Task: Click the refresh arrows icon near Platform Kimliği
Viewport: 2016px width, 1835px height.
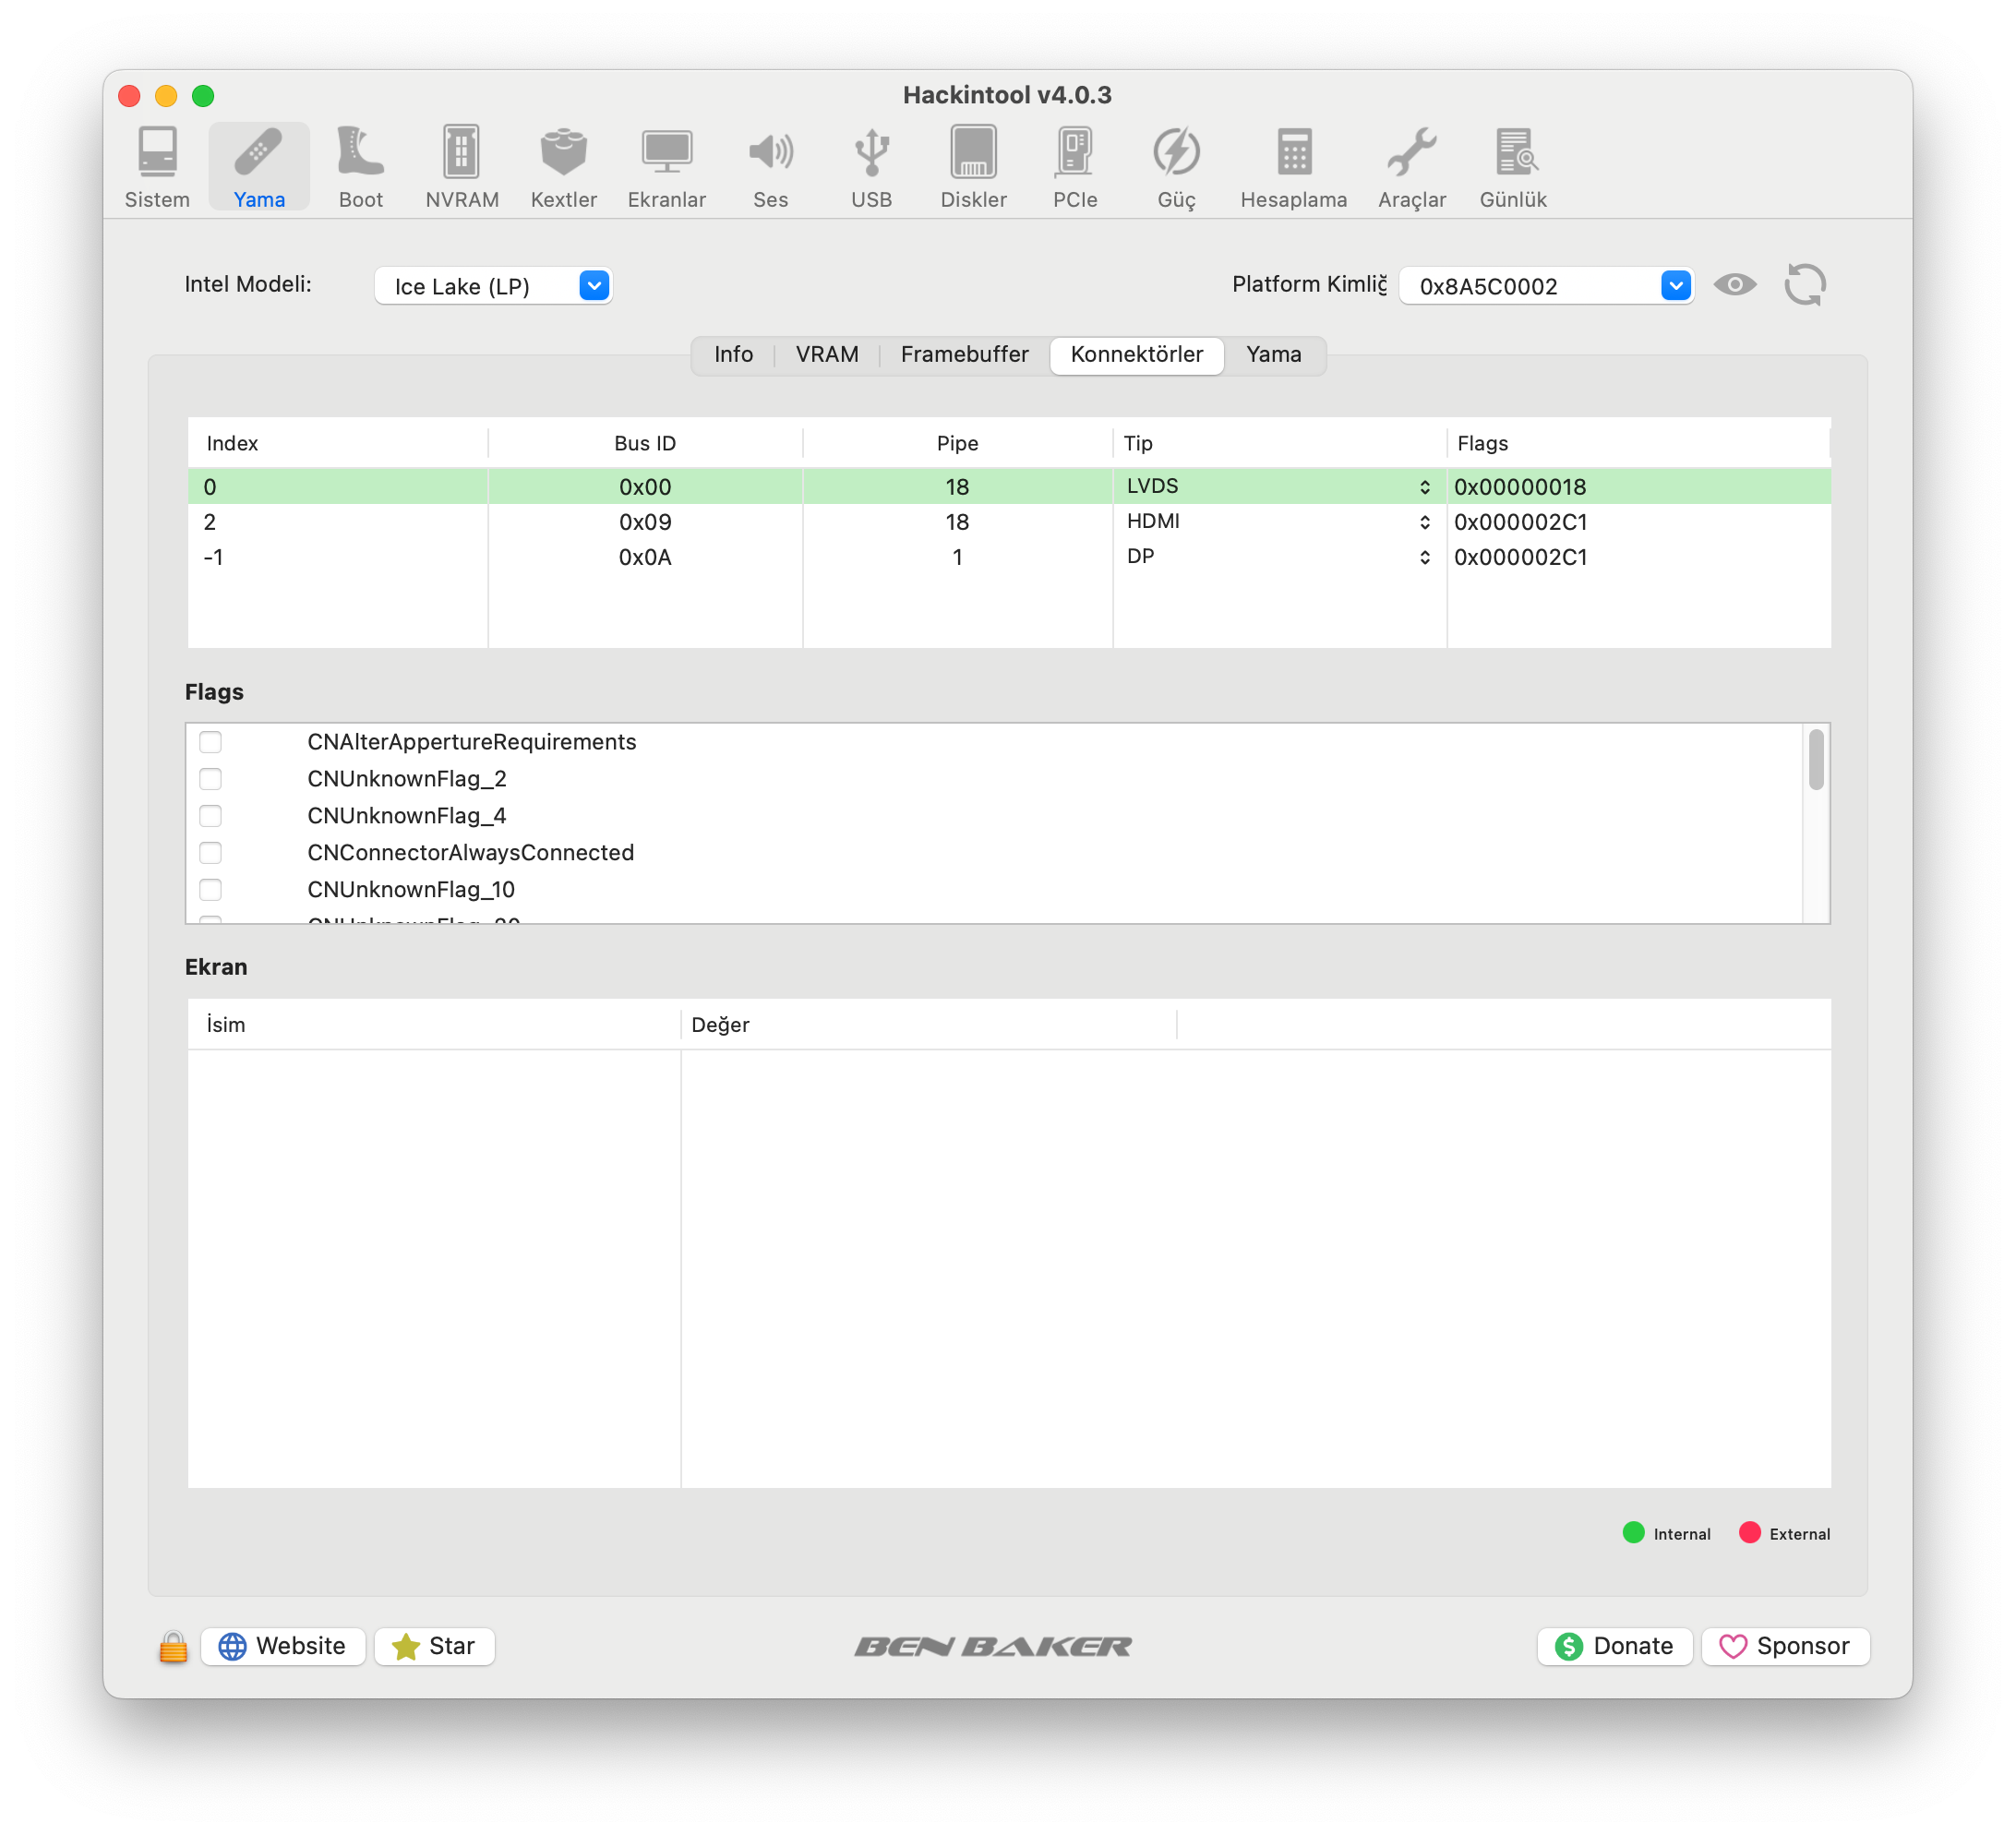Action: pyautogui.click(x=1805, y=285)
